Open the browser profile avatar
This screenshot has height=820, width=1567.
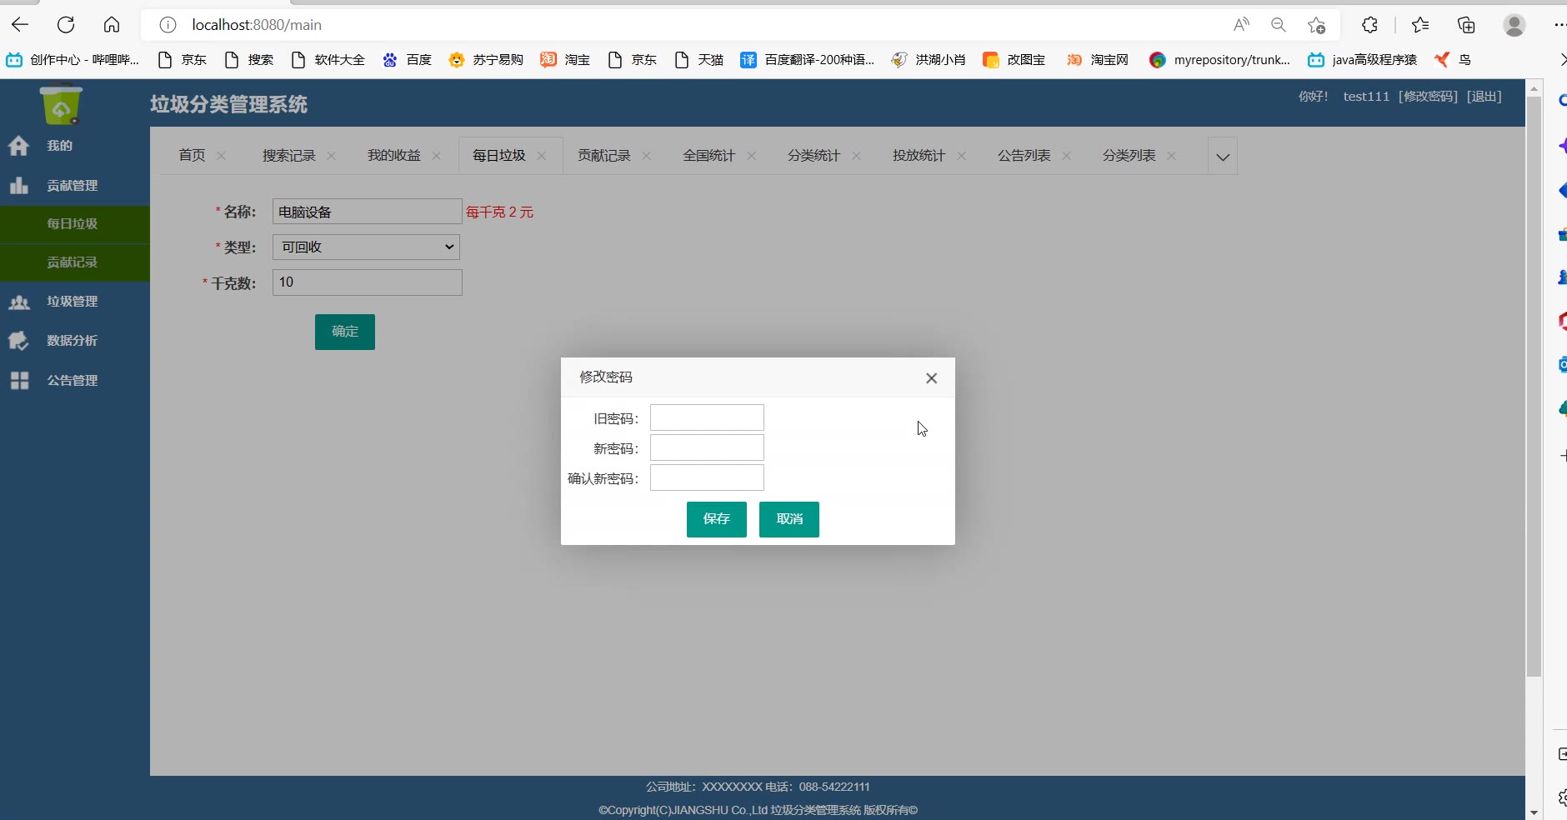pyautogui.click(x=1514, y=25)
